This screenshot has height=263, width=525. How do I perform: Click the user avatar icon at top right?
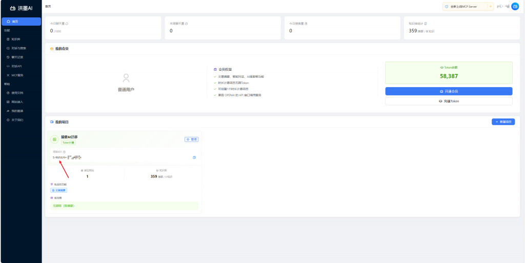click(x=515, y=7)
